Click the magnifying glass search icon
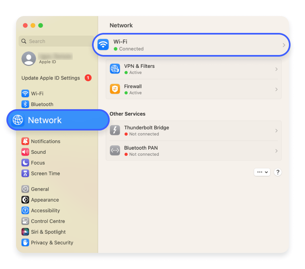Image resolution: width=305 pixels, height=269 pixels. pos(24,41)
